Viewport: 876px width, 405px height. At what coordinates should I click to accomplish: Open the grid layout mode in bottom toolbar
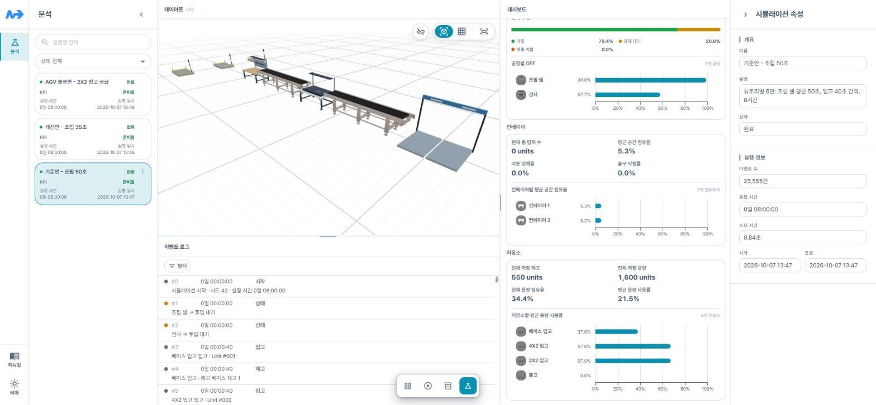pos(408,386)
